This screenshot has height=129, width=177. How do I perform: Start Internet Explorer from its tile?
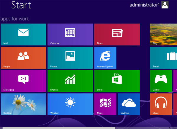(105, 58)
